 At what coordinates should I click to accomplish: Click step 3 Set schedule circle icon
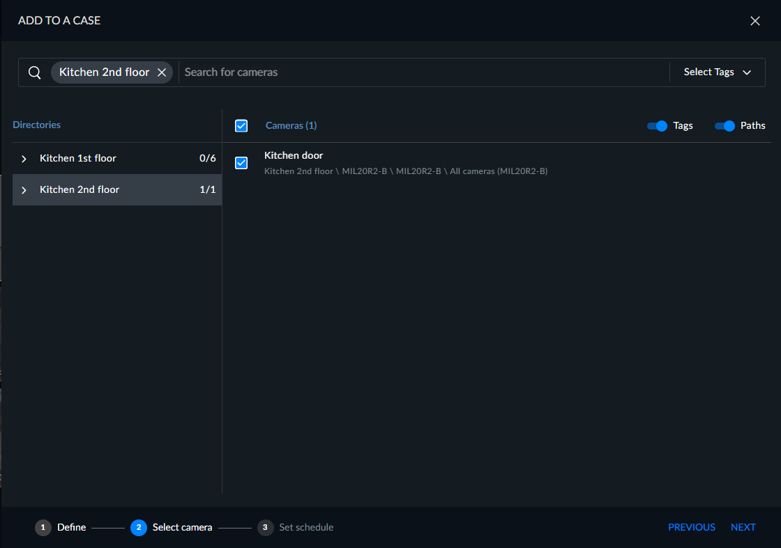click(x=265, y=528)
